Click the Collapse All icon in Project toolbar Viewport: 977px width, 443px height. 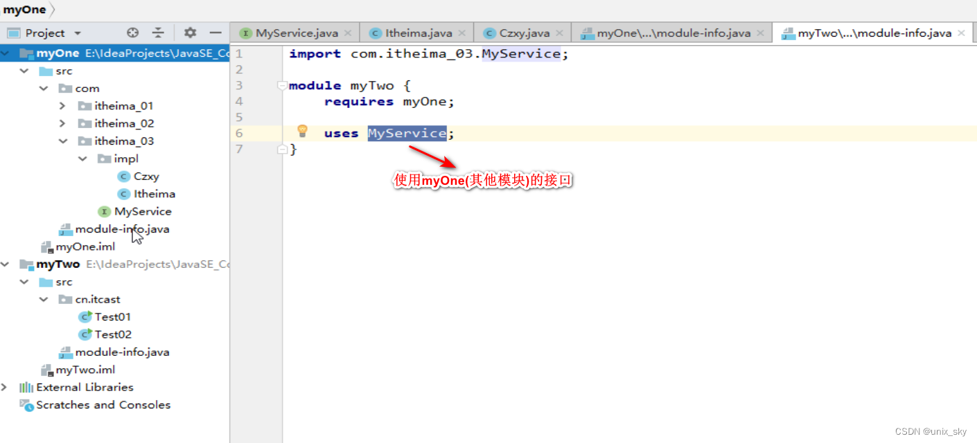tap(158, 32)
